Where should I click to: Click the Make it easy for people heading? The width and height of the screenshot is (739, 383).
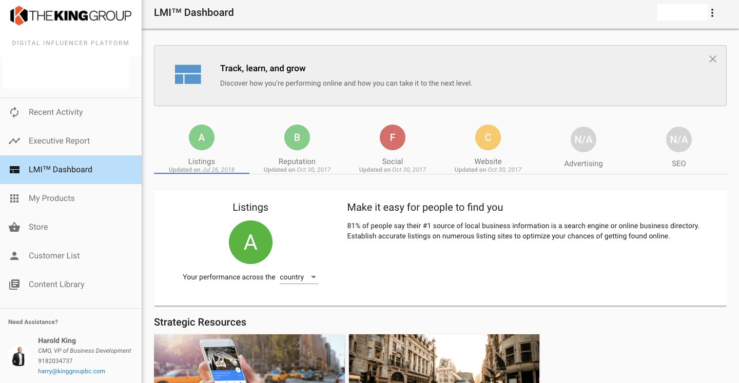point(425,208)
